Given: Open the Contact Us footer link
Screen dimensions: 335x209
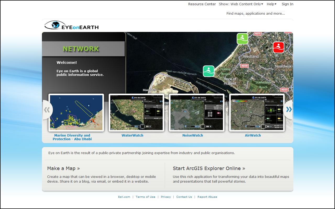Looking at the screenshot, I should (x=184, y=197).
